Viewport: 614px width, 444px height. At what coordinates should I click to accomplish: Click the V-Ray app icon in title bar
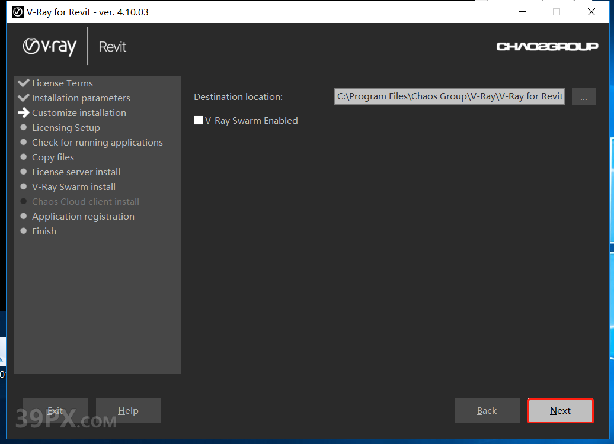pyautogui.click(x=18, y=12)
